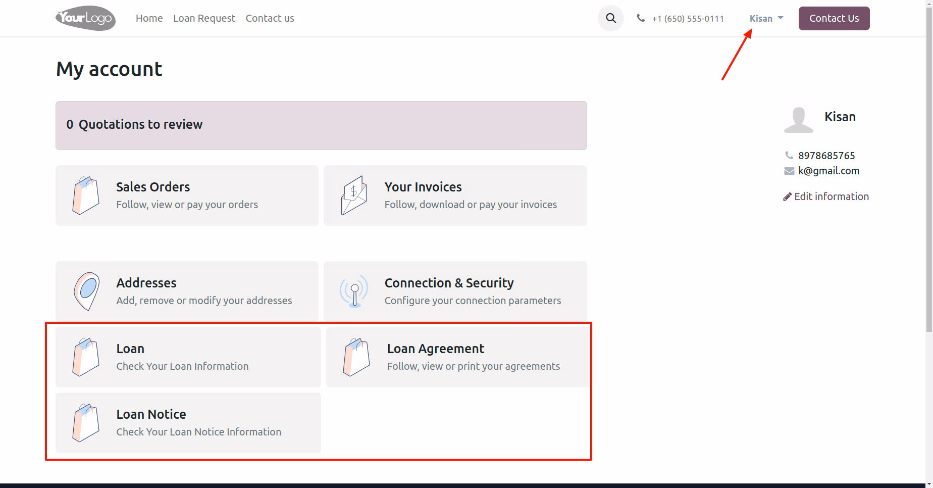Screen dimensions: 933x488
Task: Click the envelope icon next to k@gmail.com
Action: point(789,171)
